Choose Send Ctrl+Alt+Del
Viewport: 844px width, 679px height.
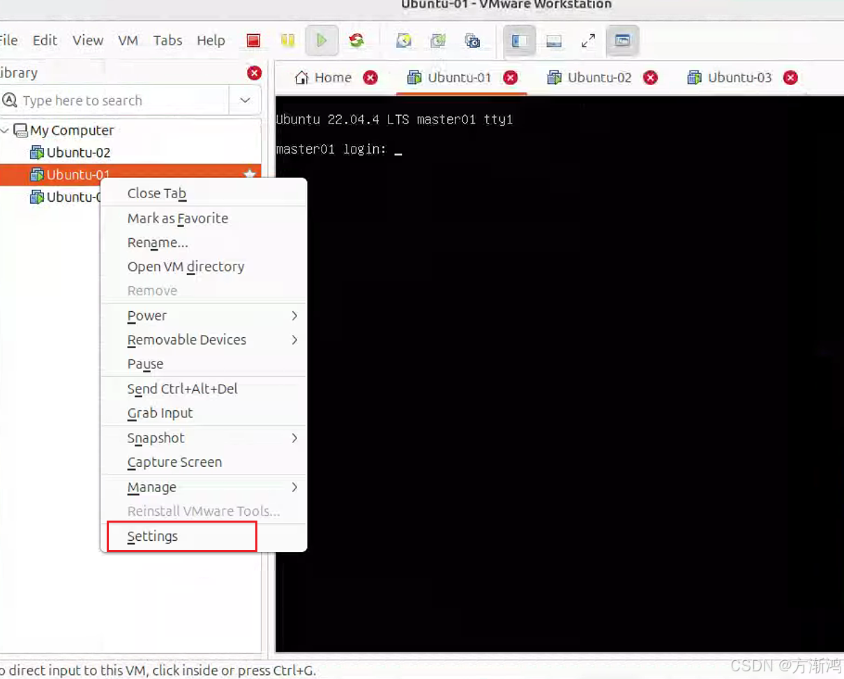point(204,389)
